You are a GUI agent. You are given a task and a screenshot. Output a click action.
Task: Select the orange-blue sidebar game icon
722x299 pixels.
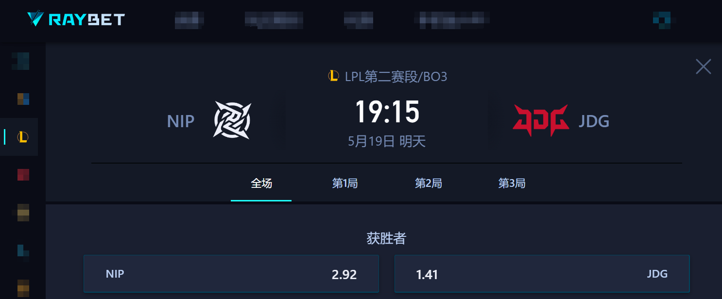23,99
